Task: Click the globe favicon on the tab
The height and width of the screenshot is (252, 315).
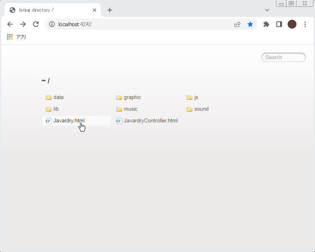Action: (12, 10)
